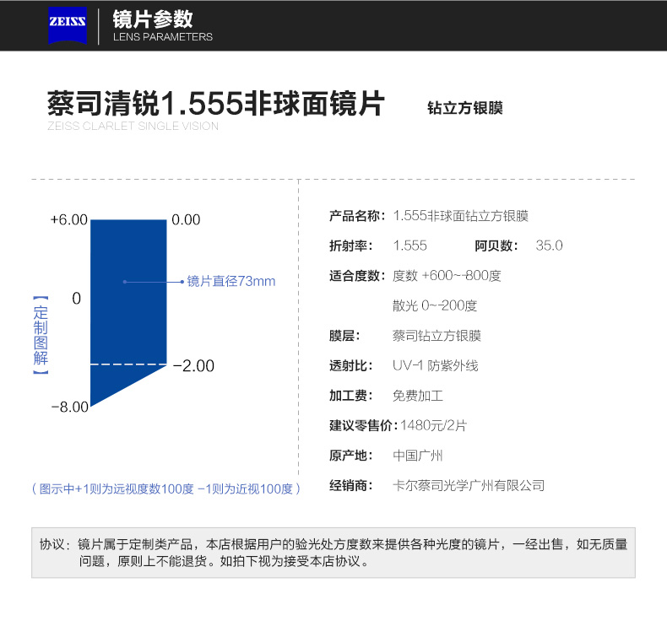Screen dimensions: 667x637
Task: Click the vertical 【定制图解】 label
Action: [x=41, y=335]
